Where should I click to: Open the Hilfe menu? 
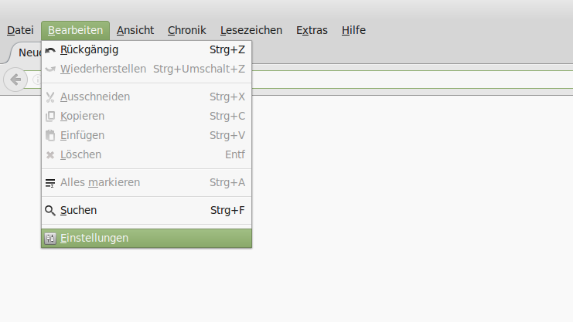[x=353, y=30]
